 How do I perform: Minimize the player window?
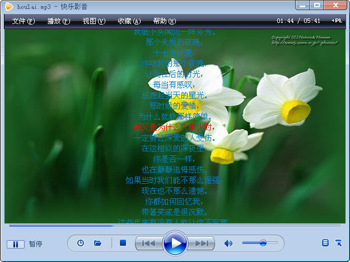[x=302, y=6]
